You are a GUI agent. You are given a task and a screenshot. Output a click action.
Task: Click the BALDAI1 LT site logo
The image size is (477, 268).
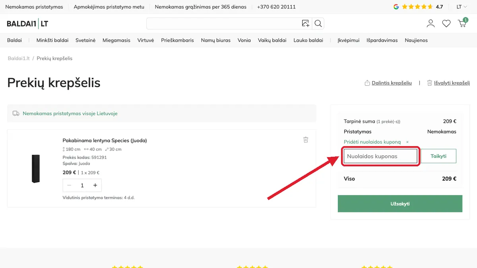[27, 23]
